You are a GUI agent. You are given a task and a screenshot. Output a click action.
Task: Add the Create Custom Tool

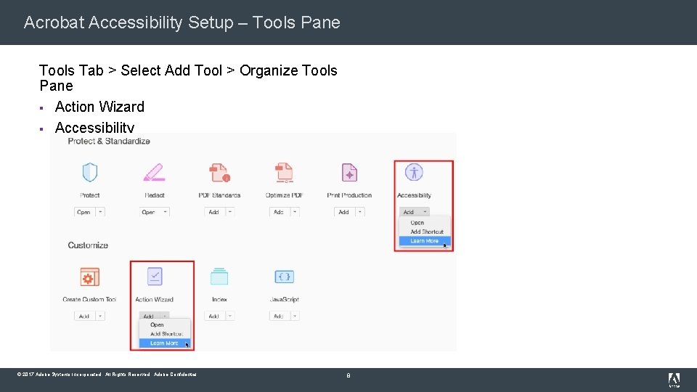click(84, 316)
